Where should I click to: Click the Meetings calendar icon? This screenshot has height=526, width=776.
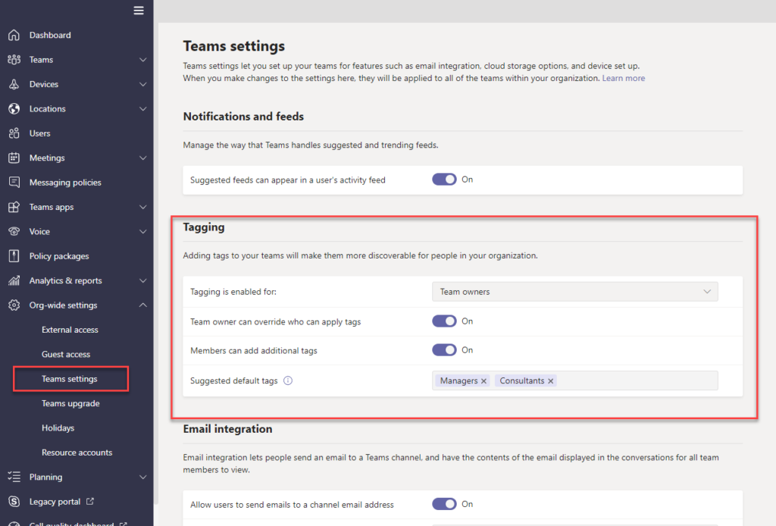[14, 158]
